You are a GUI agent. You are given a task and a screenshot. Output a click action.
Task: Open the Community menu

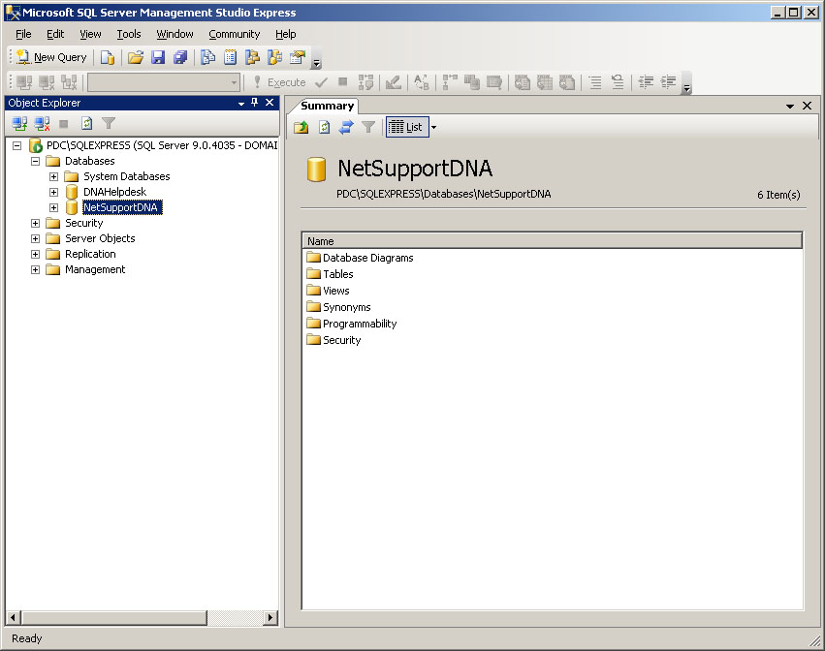[235, 34]
